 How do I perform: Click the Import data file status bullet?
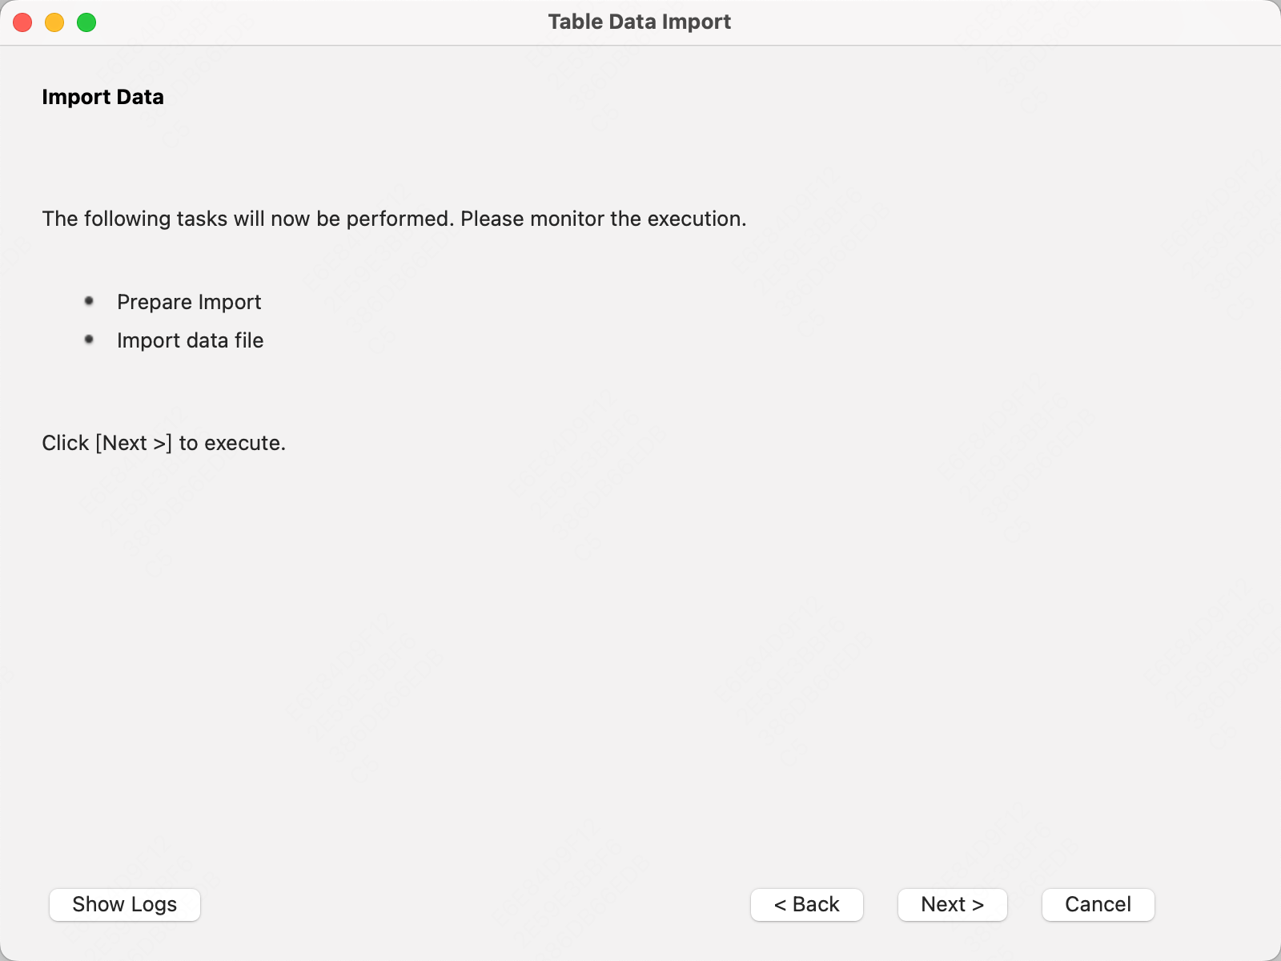(90, 339)
